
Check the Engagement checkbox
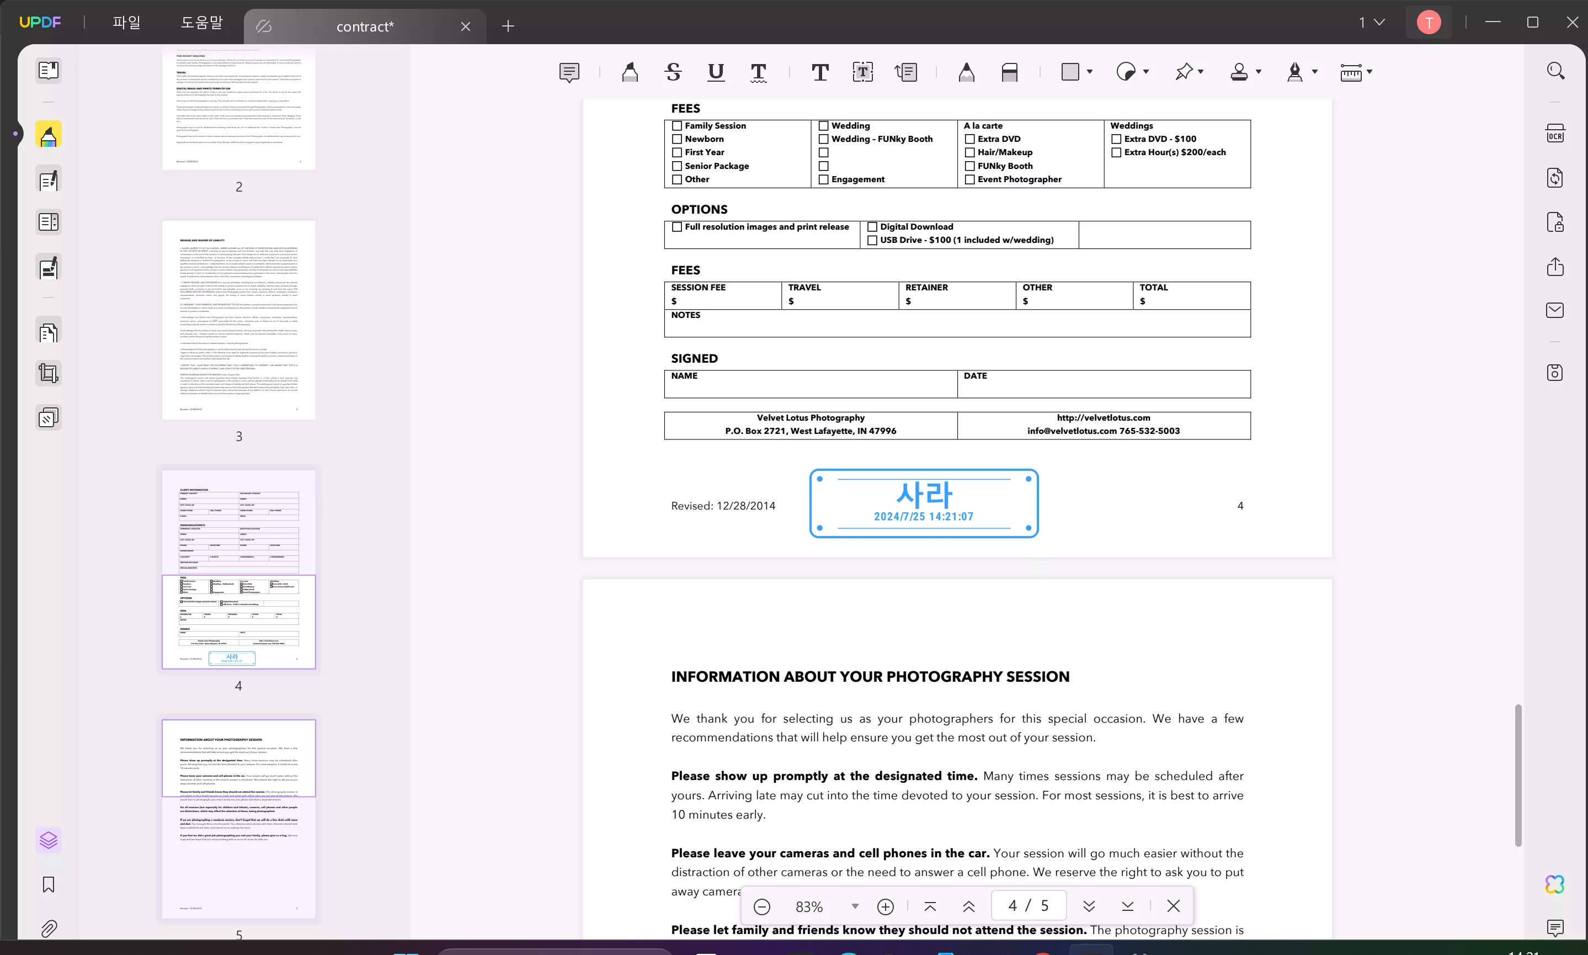pos(823,179)
